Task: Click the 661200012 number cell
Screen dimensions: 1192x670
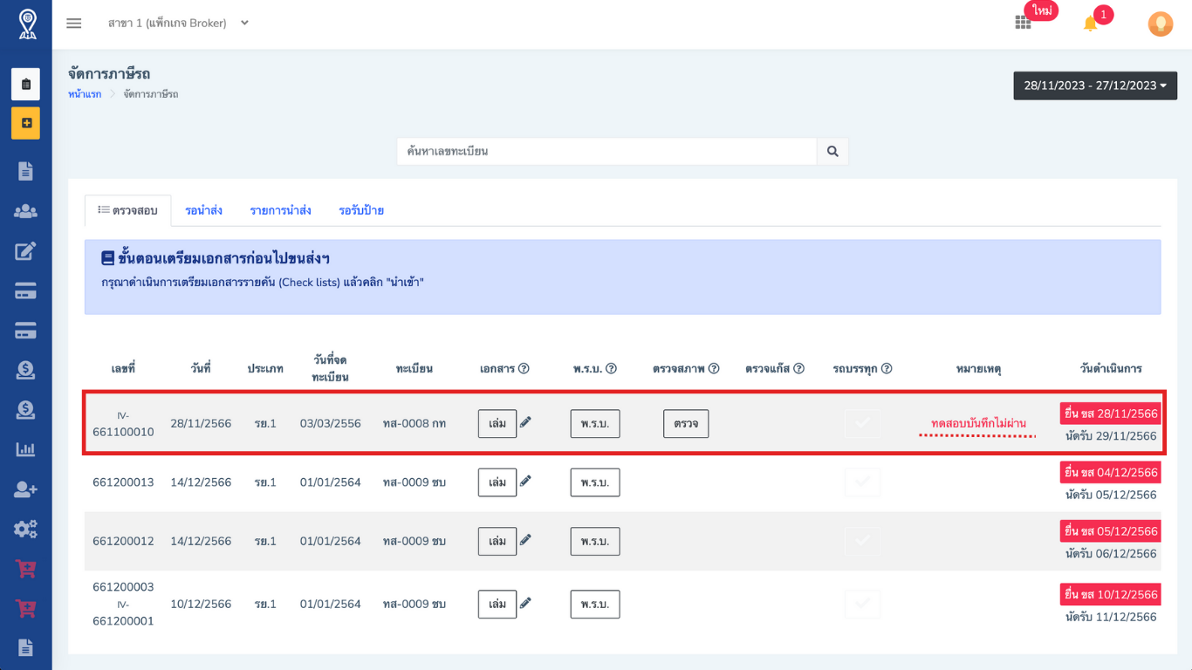Action: tap(123, 541)
